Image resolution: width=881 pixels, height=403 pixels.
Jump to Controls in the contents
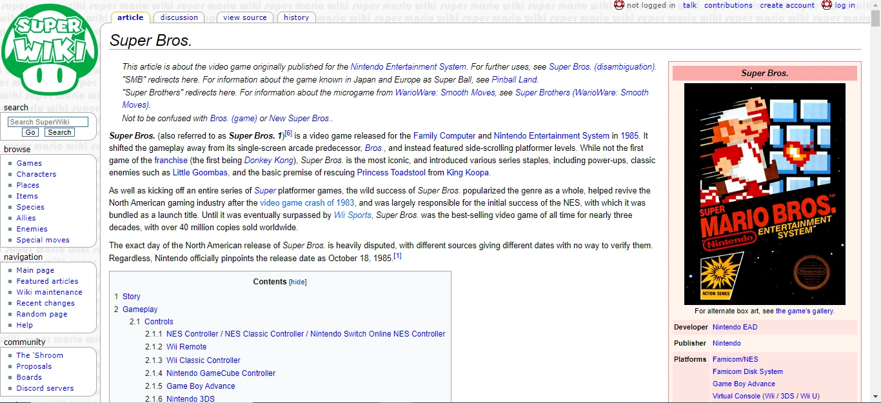click(159, 322)
